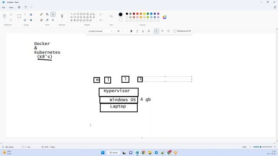The width and height of the screenshot is (278, 156).
Task: Choose the Heart shape
Action: click(87, 20)
